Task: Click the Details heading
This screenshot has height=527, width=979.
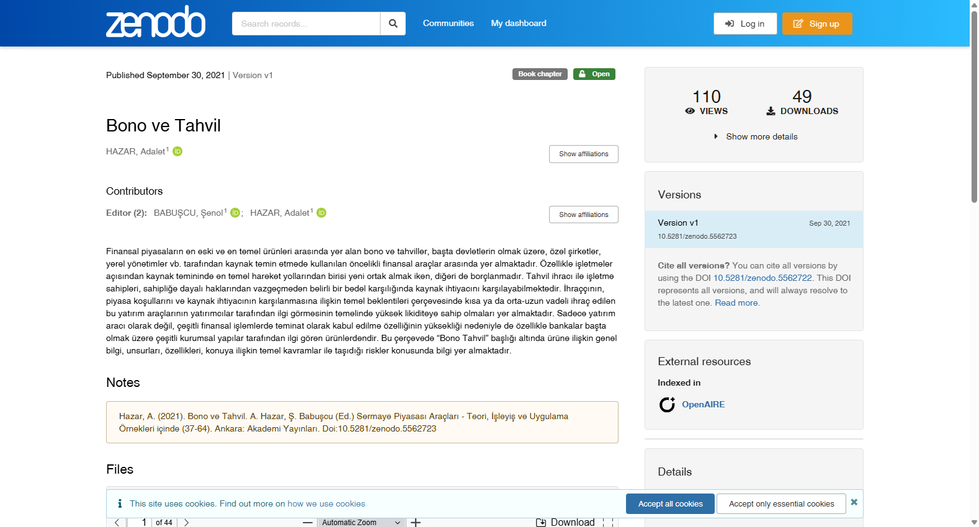Action: pyautogui.click(x=674, y=472)
